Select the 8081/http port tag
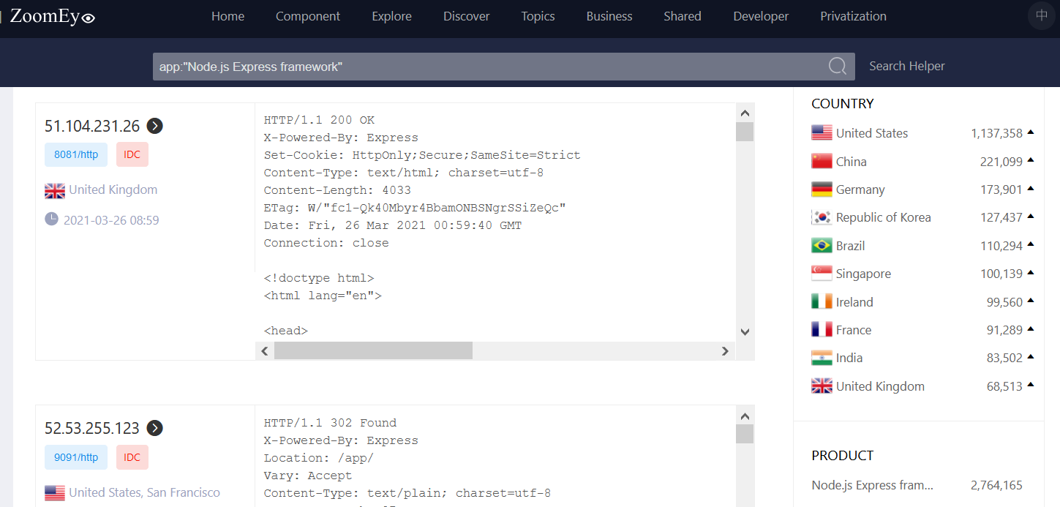1060x507 pixels. tap(75, 154)
